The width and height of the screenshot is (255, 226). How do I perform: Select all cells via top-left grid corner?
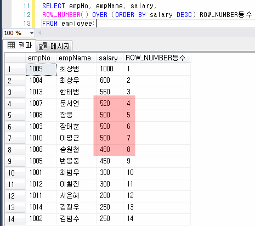(15, 58)
